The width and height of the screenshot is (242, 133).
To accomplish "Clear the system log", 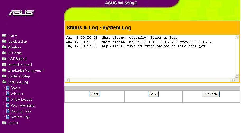I will pyautogui.click(x=95, y=94).
